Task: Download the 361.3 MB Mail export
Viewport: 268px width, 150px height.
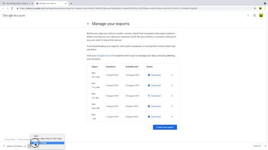Action: pyautogui.click(x=155, y=75)
